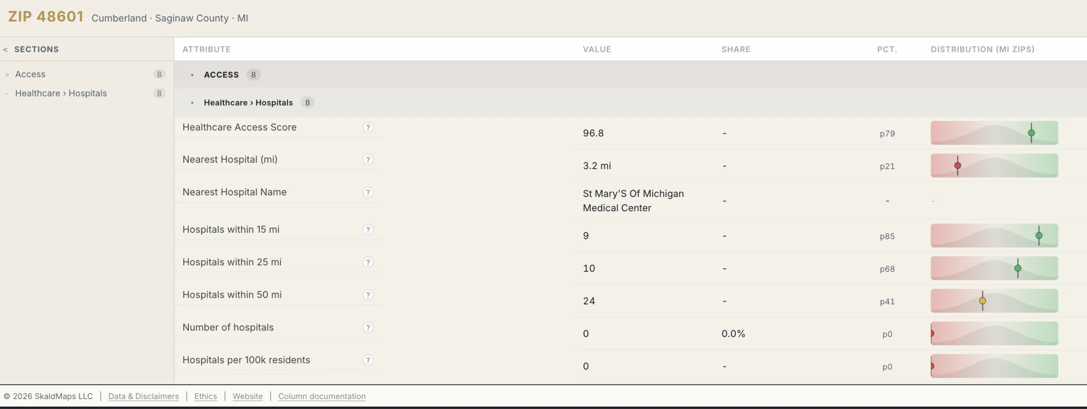Select the value 96.8

click(x=593, y=133)
